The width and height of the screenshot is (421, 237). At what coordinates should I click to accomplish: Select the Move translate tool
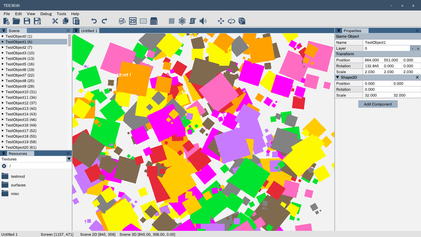[221, 21]
